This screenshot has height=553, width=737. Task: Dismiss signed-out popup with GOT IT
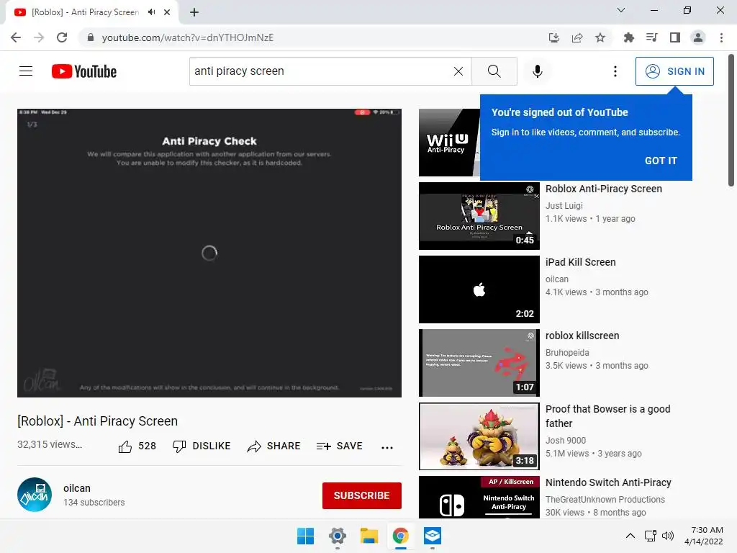point(661,161)
